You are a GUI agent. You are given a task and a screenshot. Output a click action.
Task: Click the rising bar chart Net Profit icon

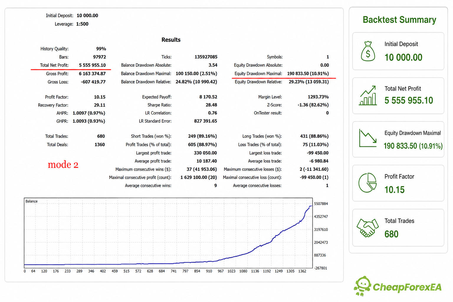(x=368, y=95)
